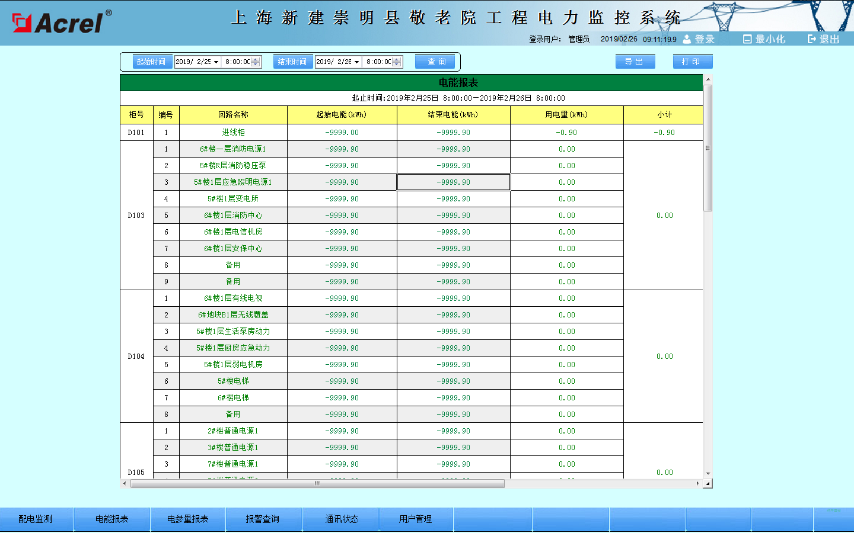This screenshot has width=854, height=533.
Task: Click the horizontal scrollbar left arrow
Action: tap(125, 484)
